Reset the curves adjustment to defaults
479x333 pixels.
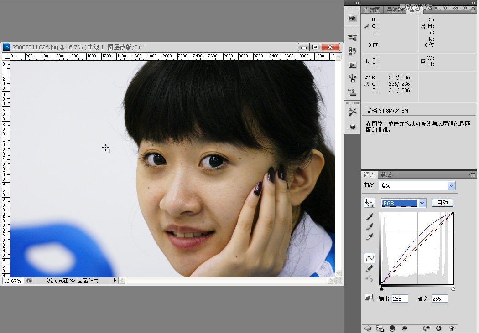[x=439, y=328]
